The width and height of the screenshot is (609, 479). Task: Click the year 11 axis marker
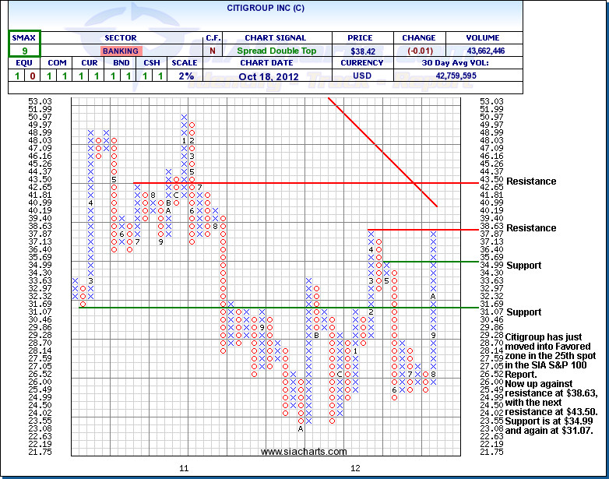pyautogui.click(x=185, y=468)
